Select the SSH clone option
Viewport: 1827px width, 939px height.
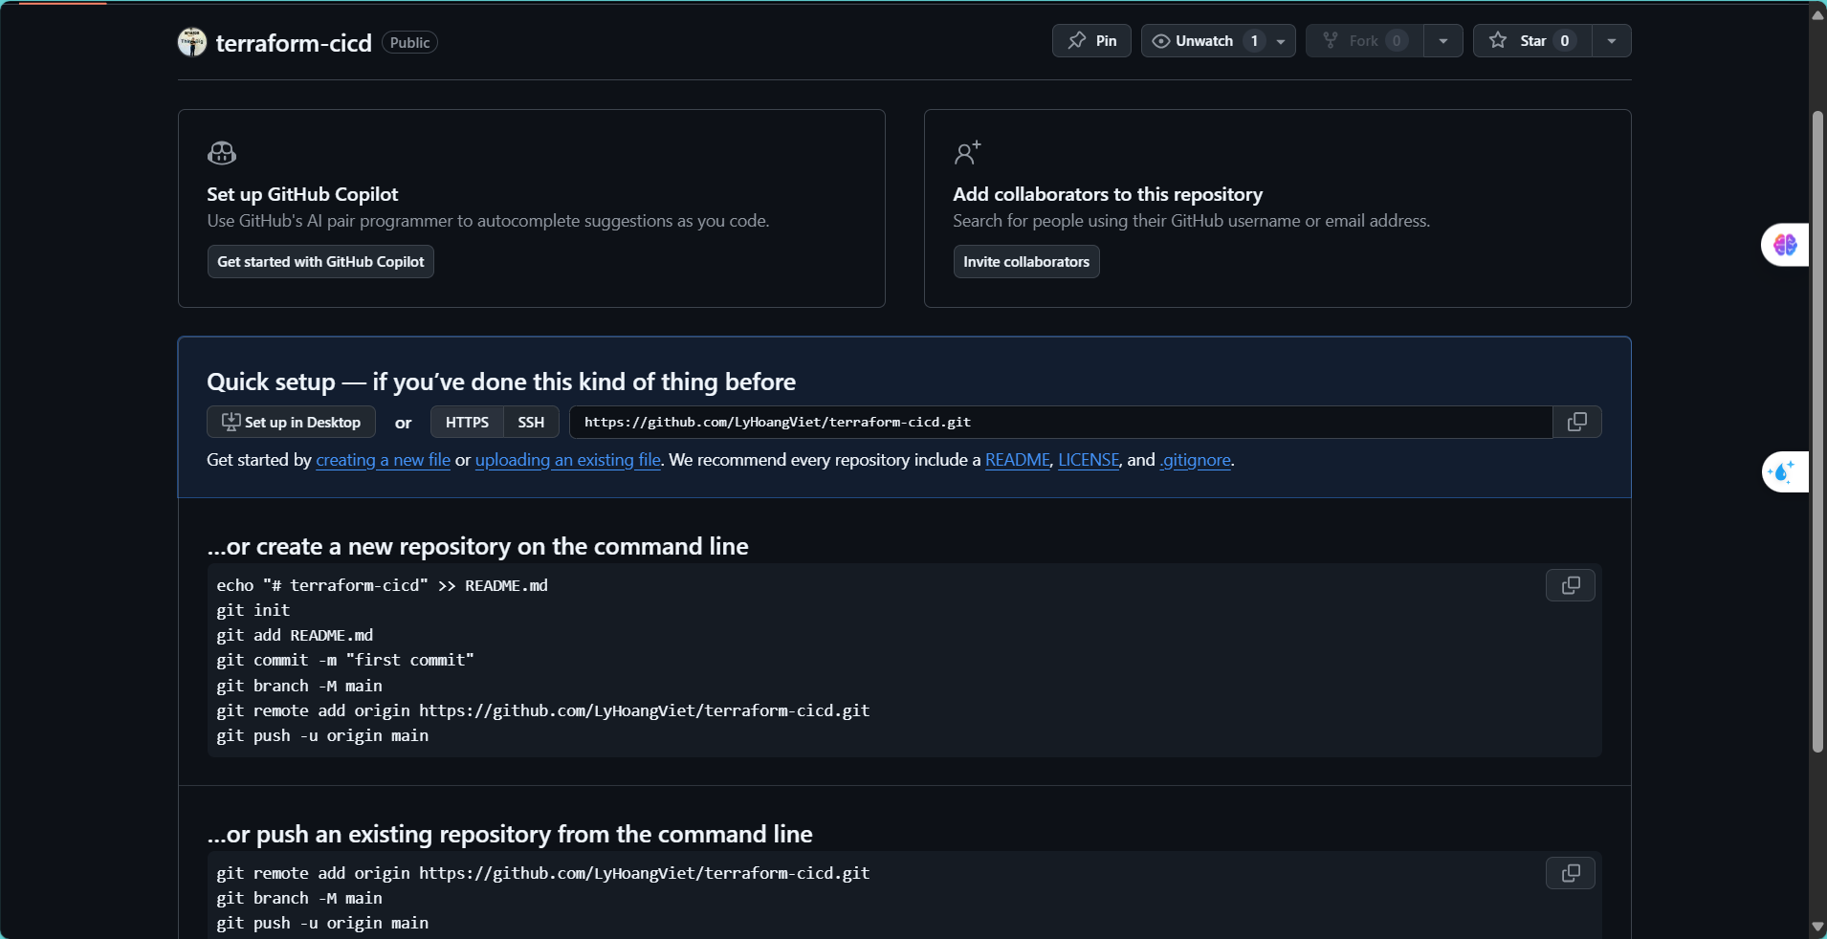(531, 423)
